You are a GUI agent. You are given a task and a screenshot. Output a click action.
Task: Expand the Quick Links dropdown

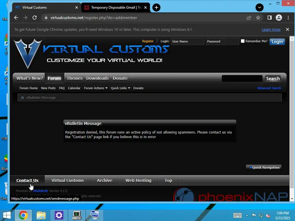coord(120,88)
